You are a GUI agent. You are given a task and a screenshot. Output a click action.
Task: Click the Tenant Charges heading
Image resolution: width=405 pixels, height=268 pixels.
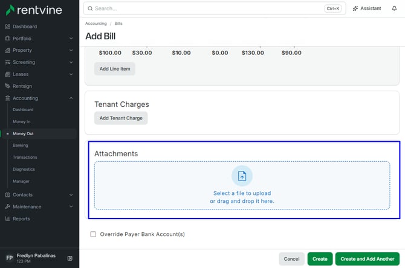(121, 104)
